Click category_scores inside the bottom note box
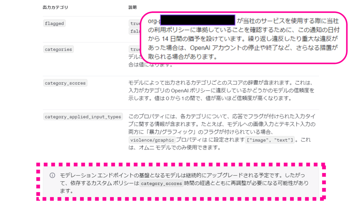 click(161, 183)
